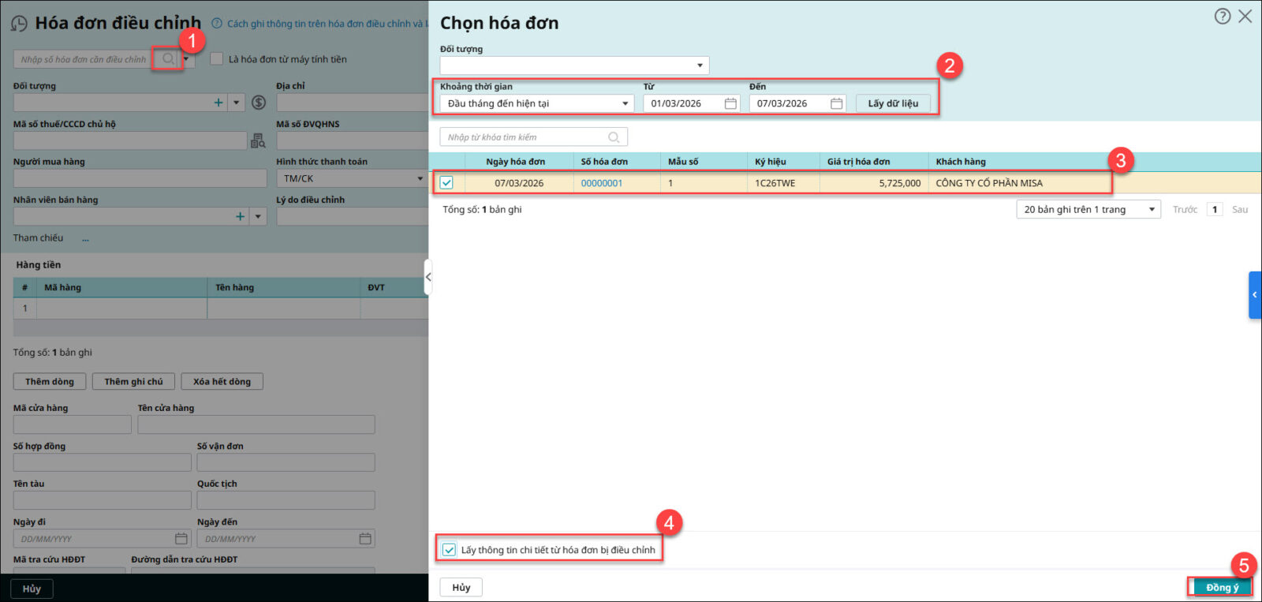
Task: Open the Ngày đi calendar icon
Action: click(x=181, y=539)
